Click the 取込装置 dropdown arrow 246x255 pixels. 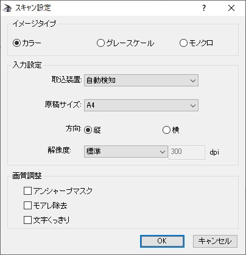click(193, 81)
